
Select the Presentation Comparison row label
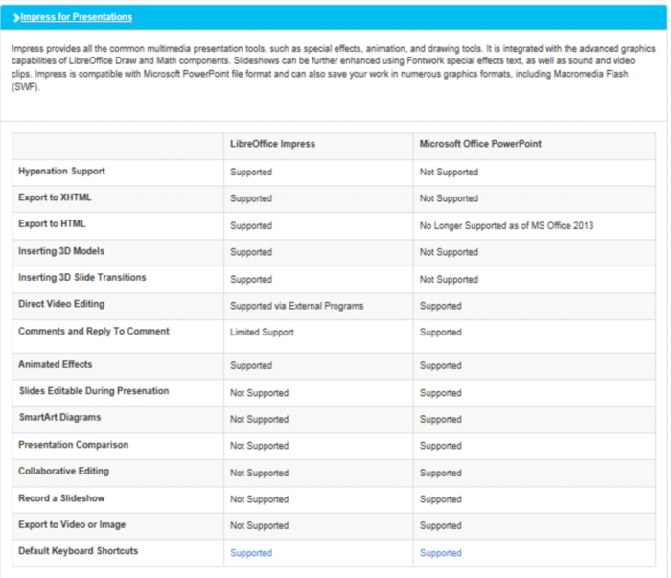pyautogui.click(x=73, y=445)
